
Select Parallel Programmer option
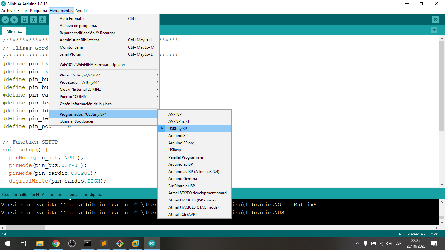click(194, 157)
